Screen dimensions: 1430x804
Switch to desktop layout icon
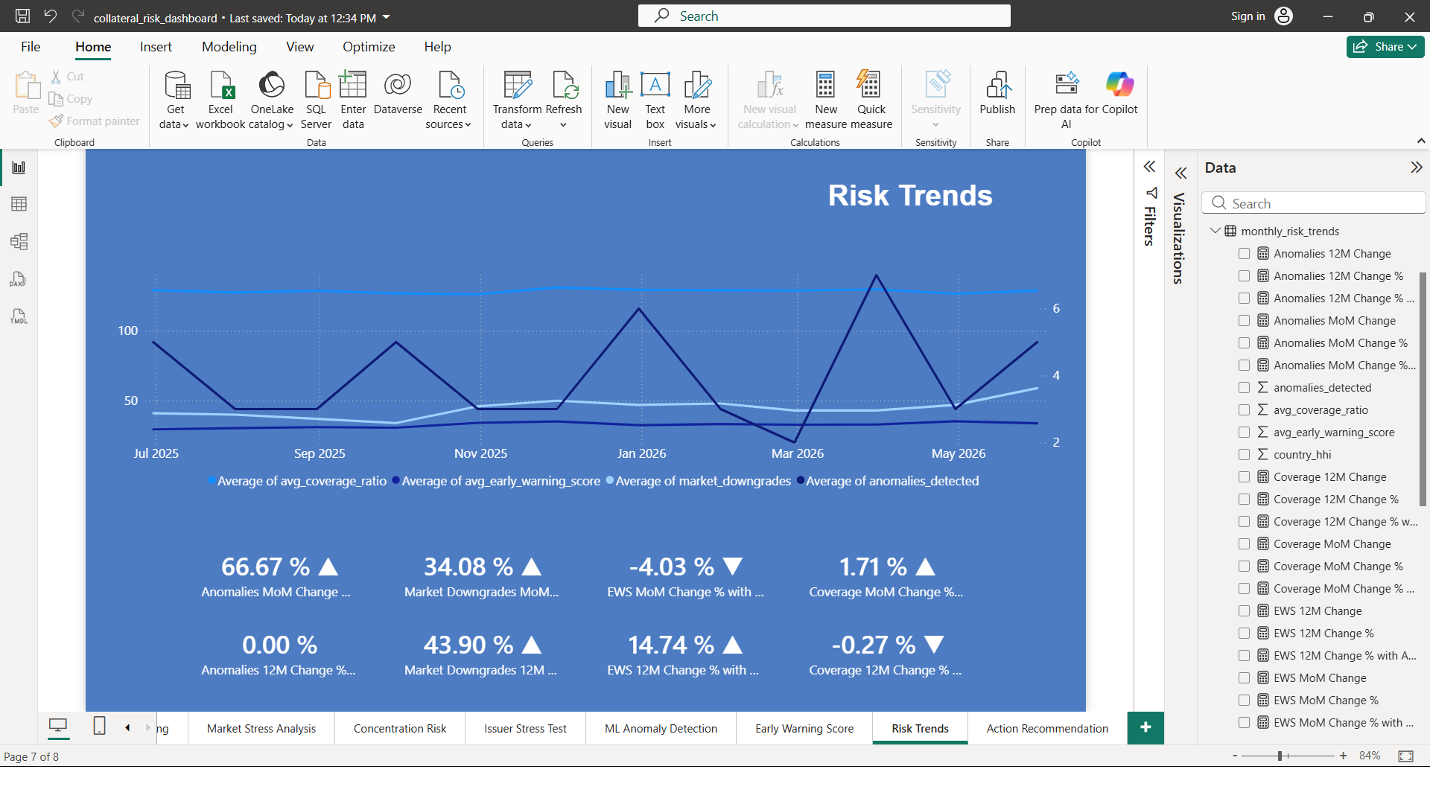(x=58, y=726)
